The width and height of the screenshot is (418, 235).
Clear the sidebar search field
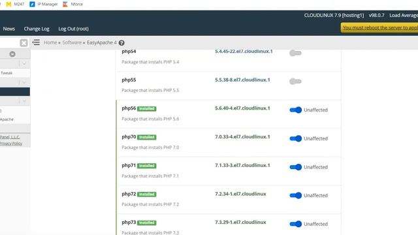24,43
